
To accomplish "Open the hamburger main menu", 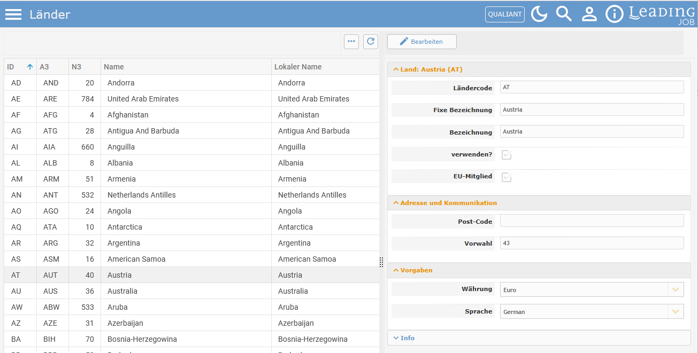I will (x=13, y=14).
